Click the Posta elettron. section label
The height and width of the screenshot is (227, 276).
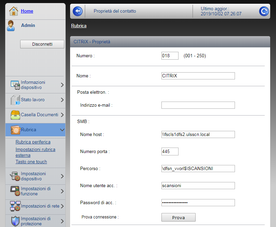93,92
